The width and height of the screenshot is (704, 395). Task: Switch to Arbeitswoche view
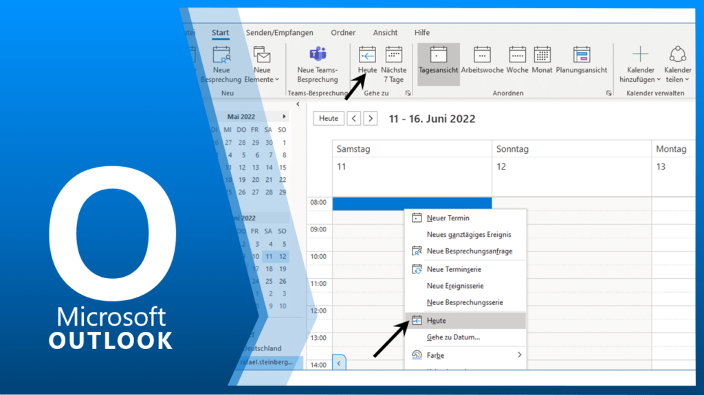click(x=482, y=60)
